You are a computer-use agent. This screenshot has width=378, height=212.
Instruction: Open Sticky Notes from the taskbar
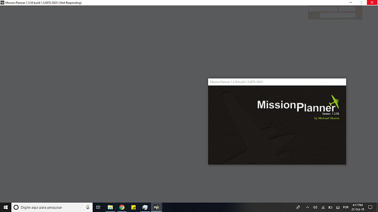click(133, 207)
